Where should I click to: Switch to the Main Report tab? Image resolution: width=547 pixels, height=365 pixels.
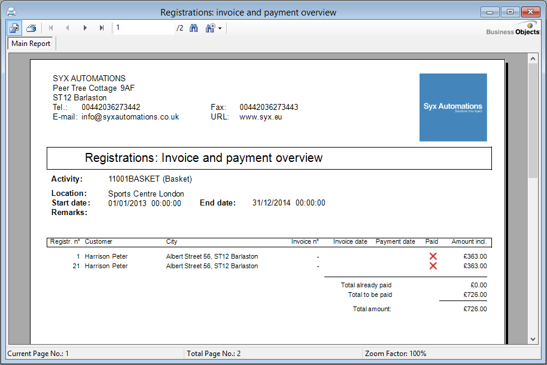[x=31, y=44]
